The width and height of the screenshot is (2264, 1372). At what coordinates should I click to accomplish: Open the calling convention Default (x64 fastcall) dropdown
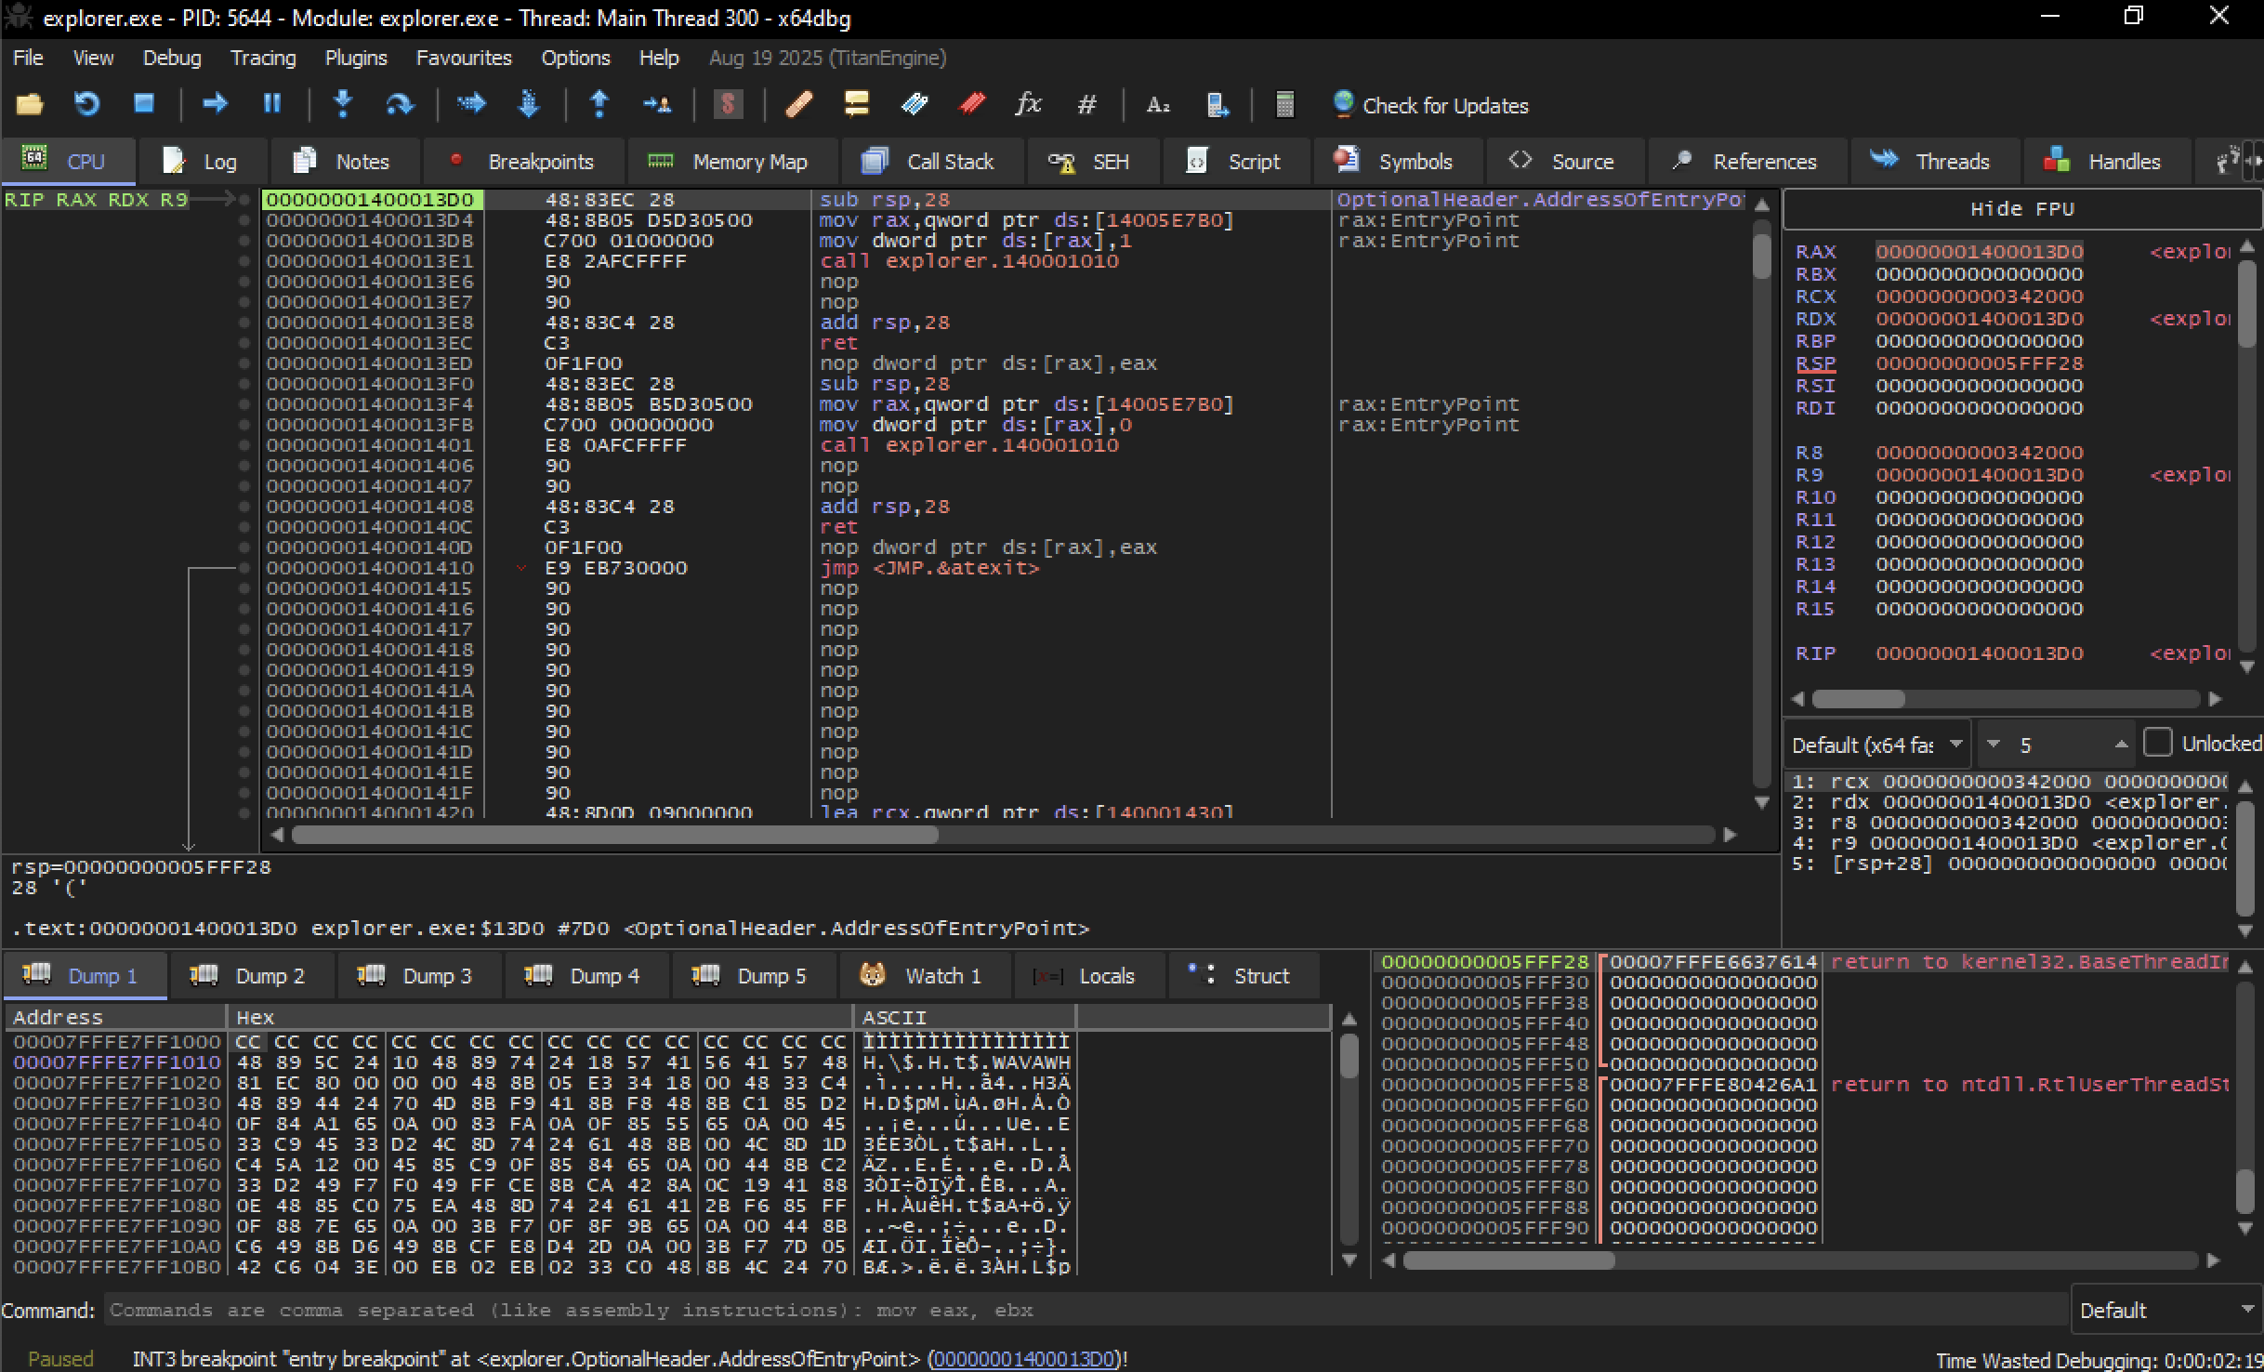click(1876, 745)
